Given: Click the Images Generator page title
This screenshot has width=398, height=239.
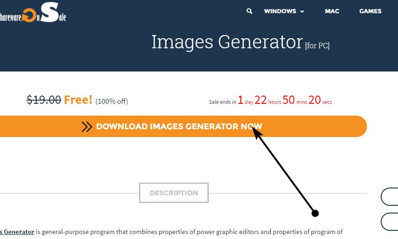Looking at the screenshot, I should pyautogui.click(x=227, y=42).
